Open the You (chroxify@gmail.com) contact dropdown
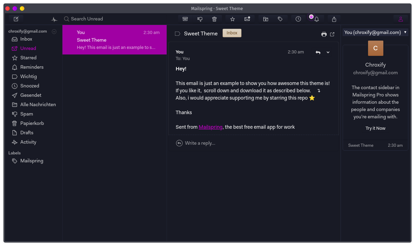Screen dimensions: 415x246 pos(375,33)
